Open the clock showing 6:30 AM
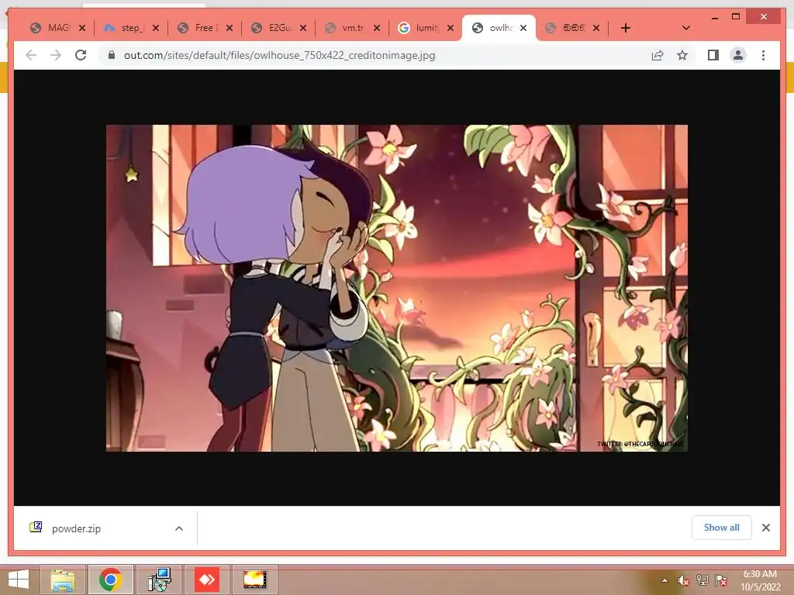Screen dimensions: 794x595 [760, 580]
